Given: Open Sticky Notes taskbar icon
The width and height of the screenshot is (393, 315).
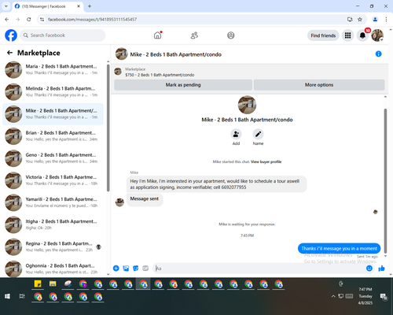Looking at the screenshot, I should (38, 283).
